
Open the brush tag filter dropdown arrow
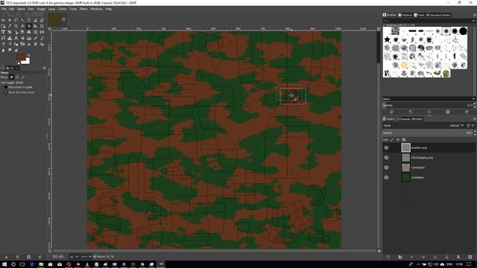(x=473, y=21)
